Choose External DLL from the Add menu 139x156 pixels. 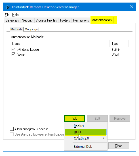click(x=86, y=147)
